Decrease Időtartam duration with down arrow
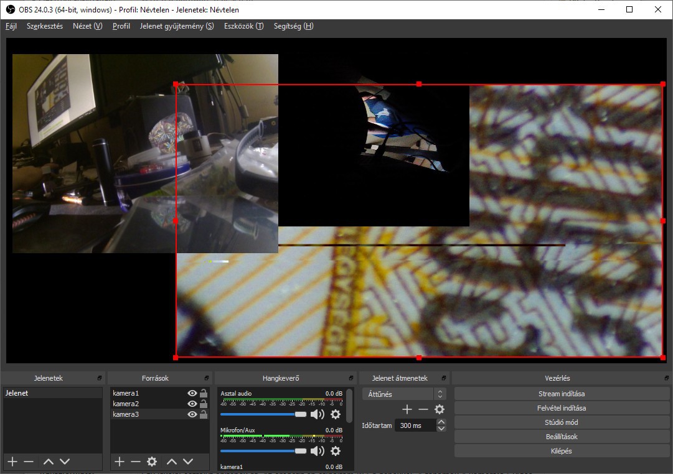 click(x=441, y=429)
